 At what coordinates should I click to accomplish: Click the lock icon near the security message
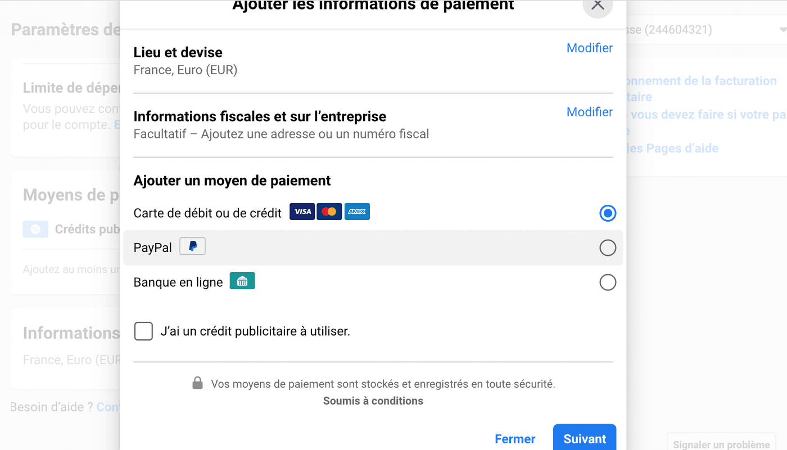(197, 383)
